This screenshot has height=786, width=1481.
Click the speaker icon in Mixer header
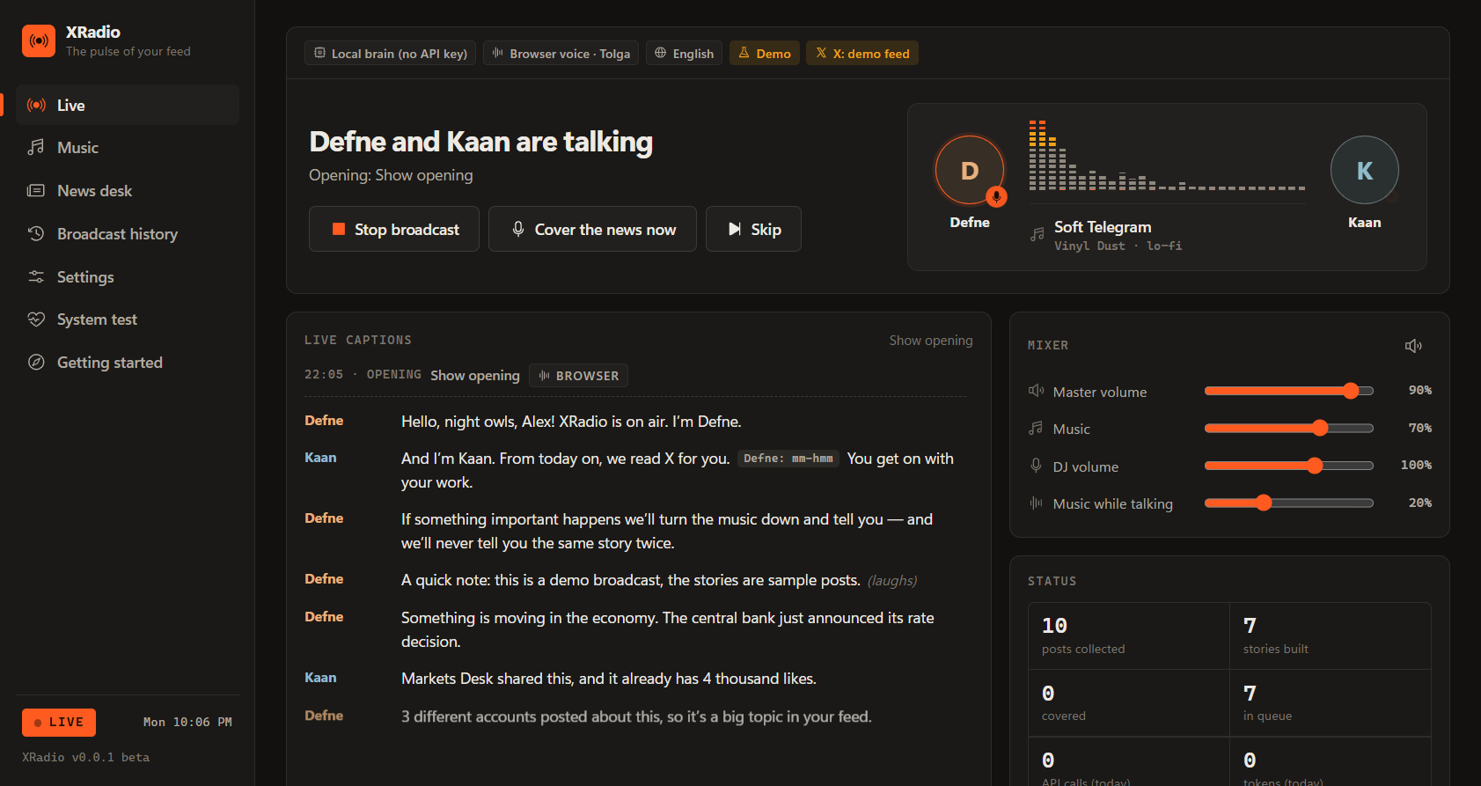(1413, 346)
